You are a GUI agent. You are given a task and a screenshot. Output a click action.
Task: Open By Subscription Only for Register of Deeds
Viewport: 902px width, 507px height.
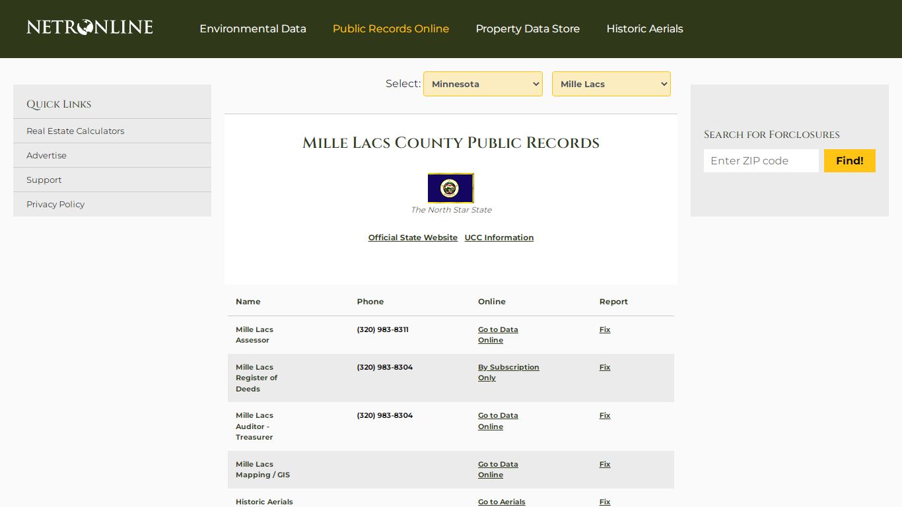click(x=508, y=372)
